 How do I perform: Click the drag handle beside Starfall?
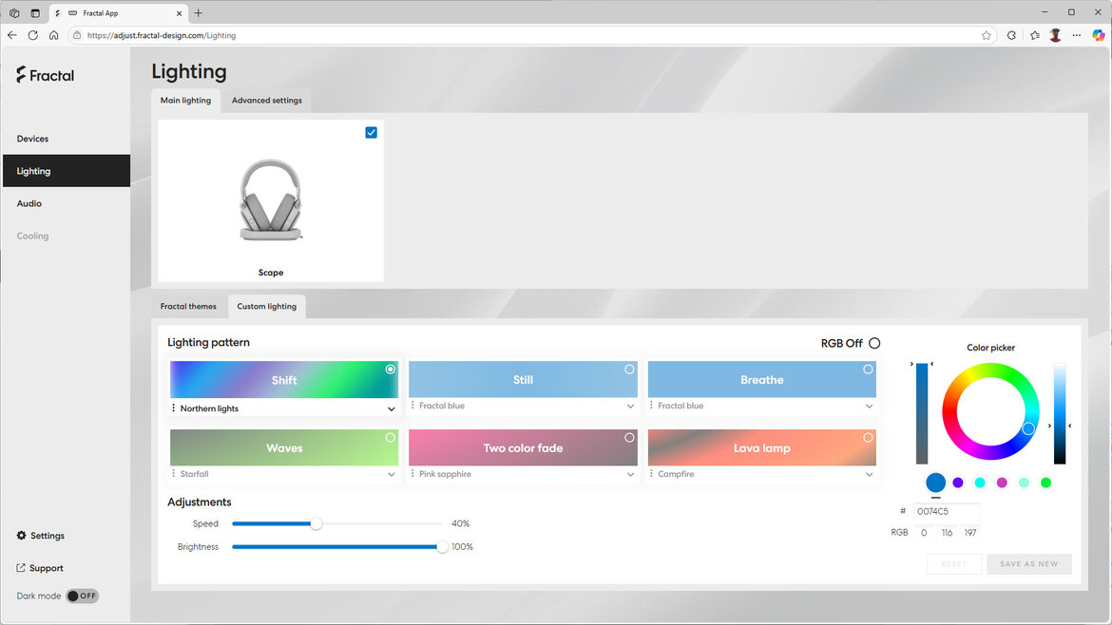click(174, 473)
